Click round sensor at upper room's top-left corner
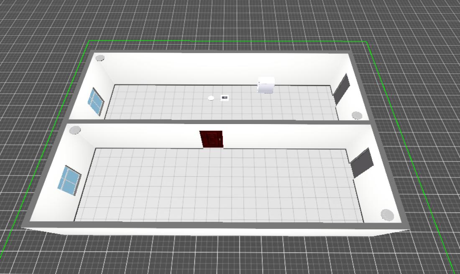 click(x=100, y=58)
